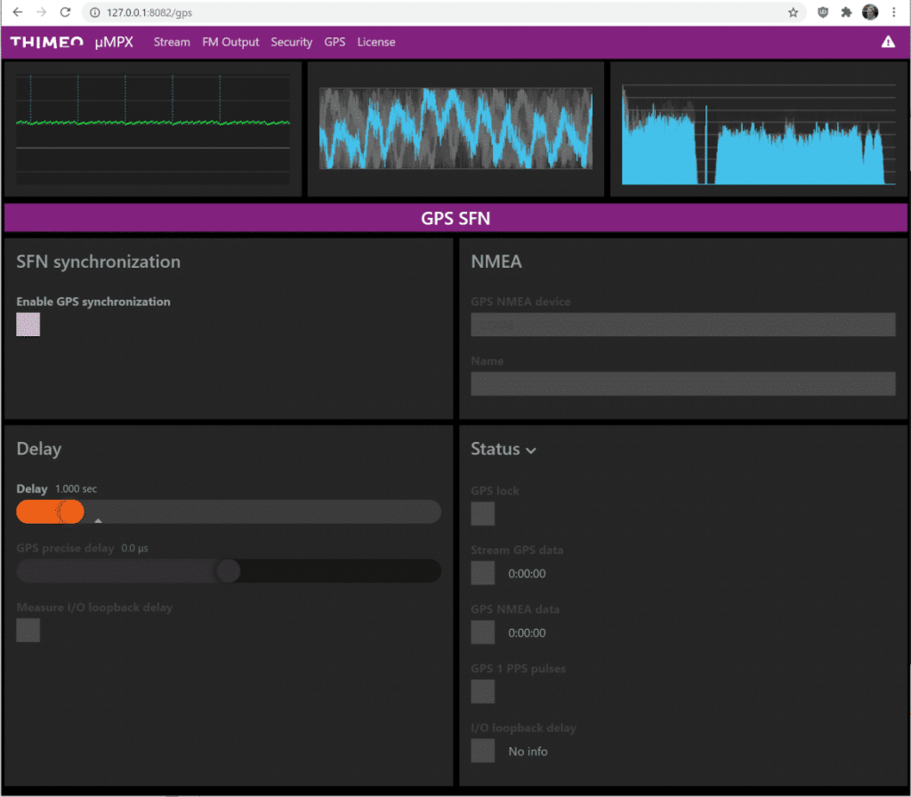Click the site info icon in address bar
The image size is (911, 797).
click(94, 12)
